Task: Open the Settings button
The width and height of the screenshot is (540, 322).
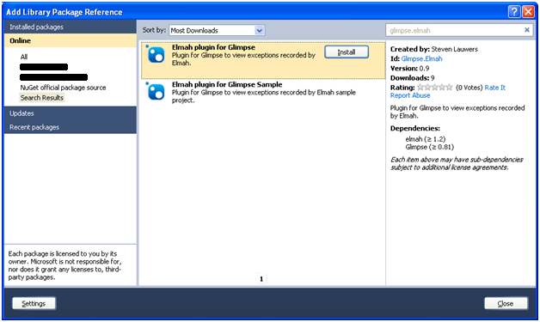Action: [34, 303]
